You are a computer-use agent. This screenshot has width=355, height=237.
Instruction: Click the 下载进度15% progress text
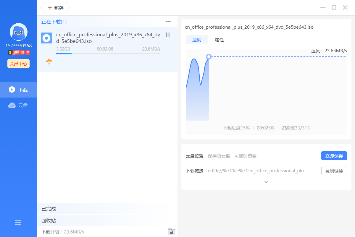[236, 128]
